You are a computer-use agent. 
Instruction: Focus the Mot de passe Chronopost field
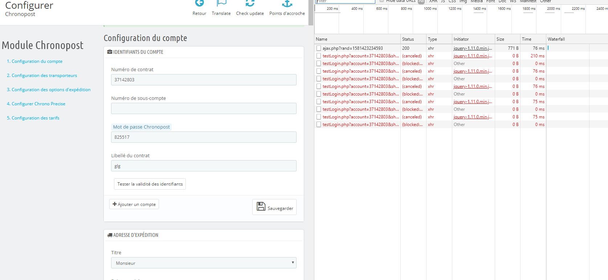(x=204, y=137)
